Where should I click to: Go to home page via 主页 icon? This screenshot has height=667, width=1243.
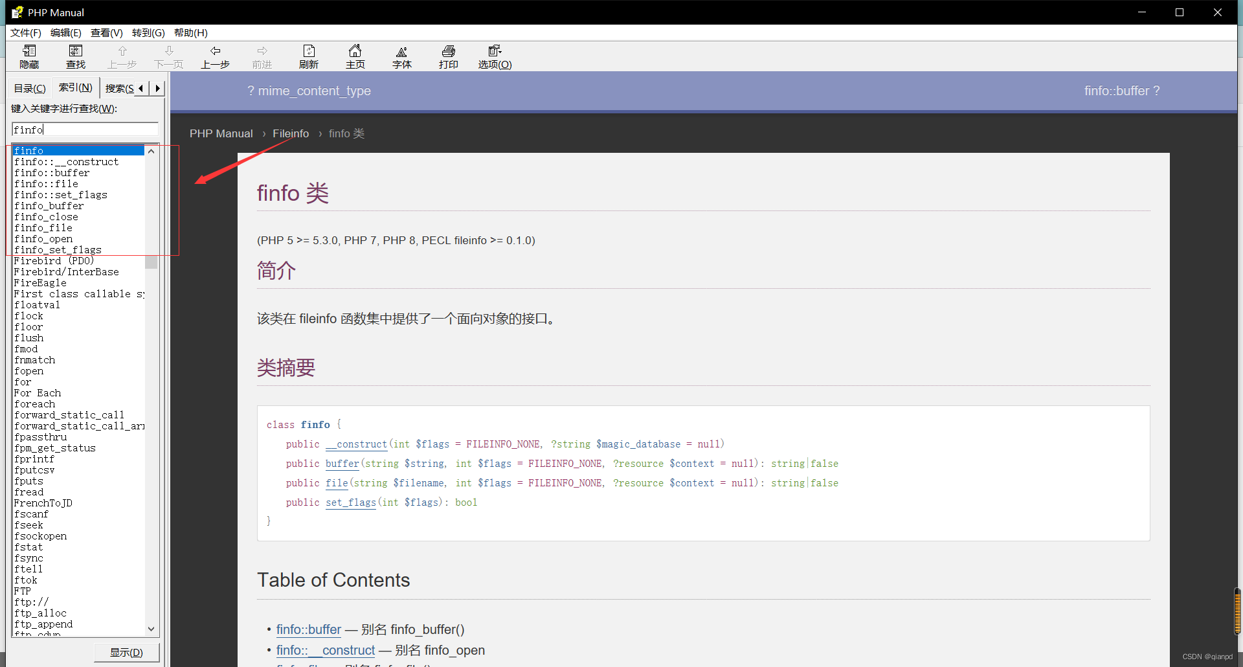point(355,56)
